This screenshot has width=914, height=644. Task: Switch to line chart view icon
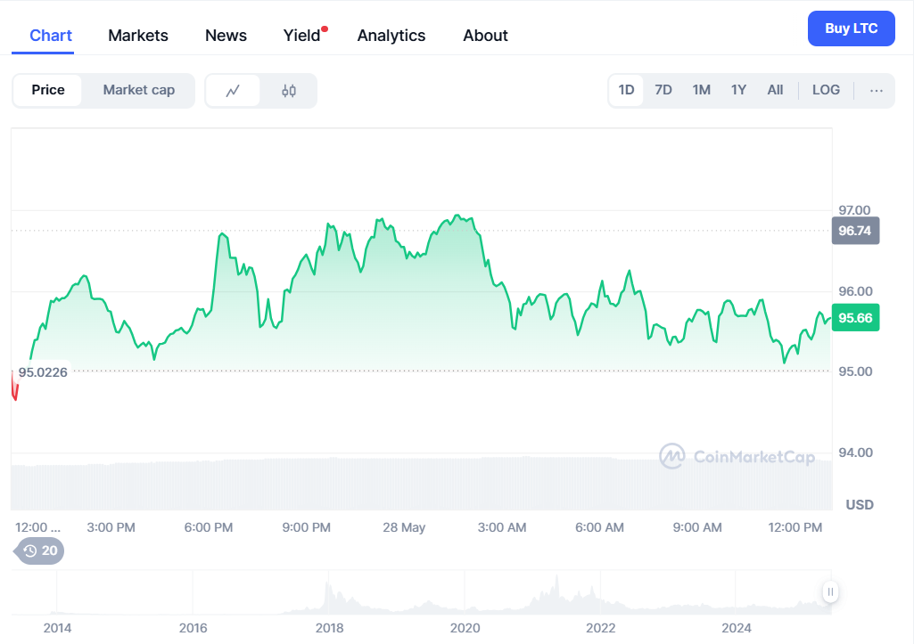pos(233,91)
